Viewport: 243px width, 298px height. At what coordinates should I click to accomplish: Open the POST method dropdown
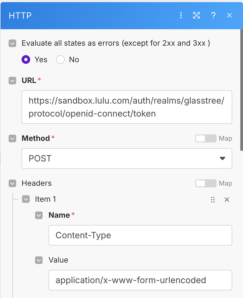click(x=222, y=159)
